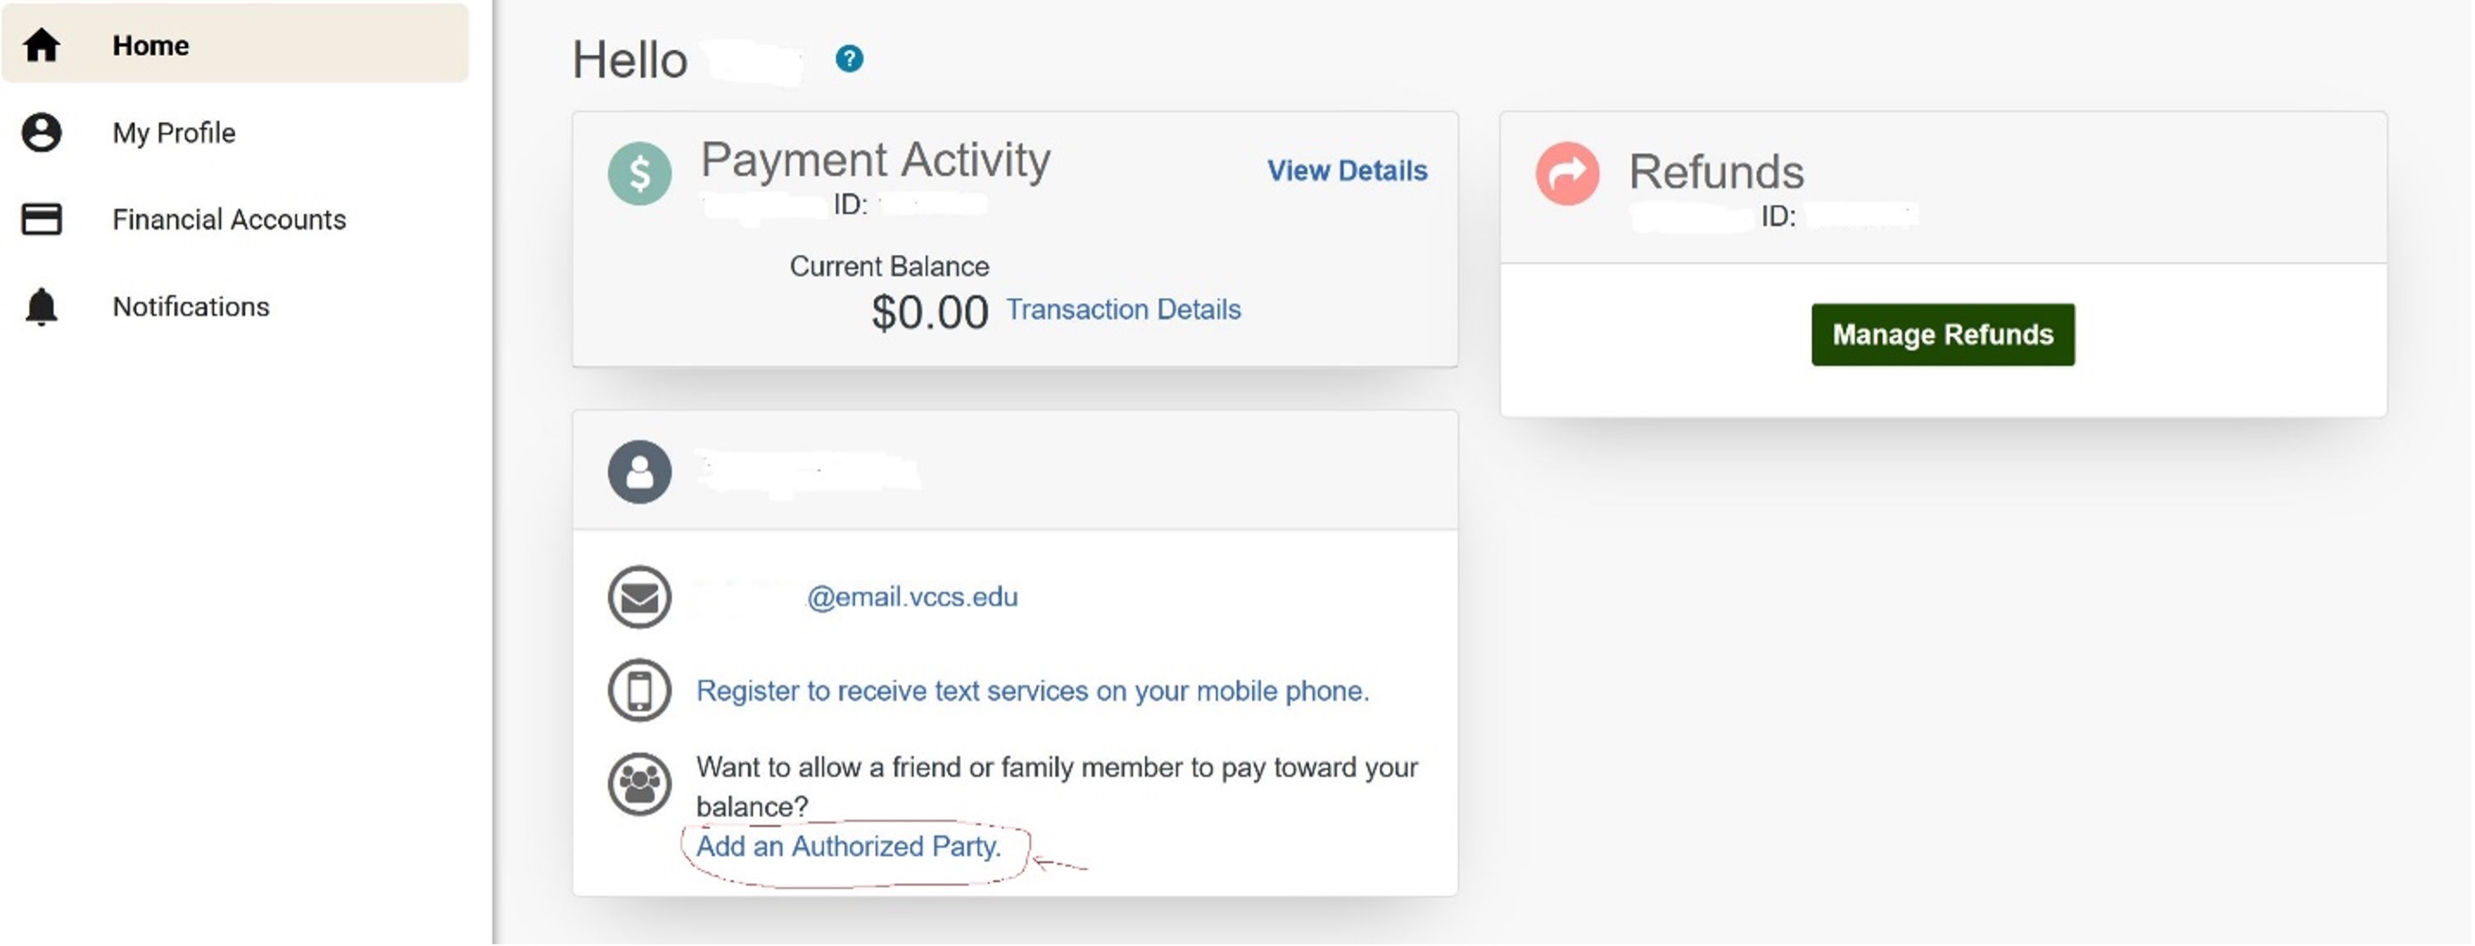Click the Home house icon
This screenshot has height=946, width=2475.
coord(41,45)
